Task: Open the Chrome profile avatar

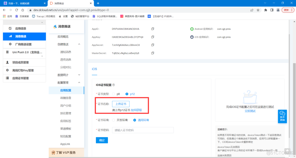Action: 278,10
